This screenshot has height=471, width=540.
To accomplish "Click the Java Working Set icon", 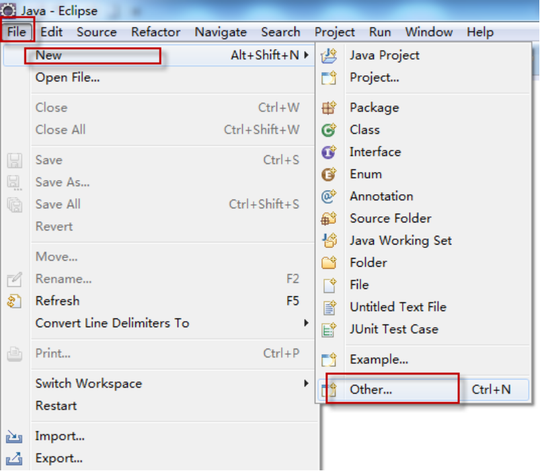I will click(x=329, y=241).
